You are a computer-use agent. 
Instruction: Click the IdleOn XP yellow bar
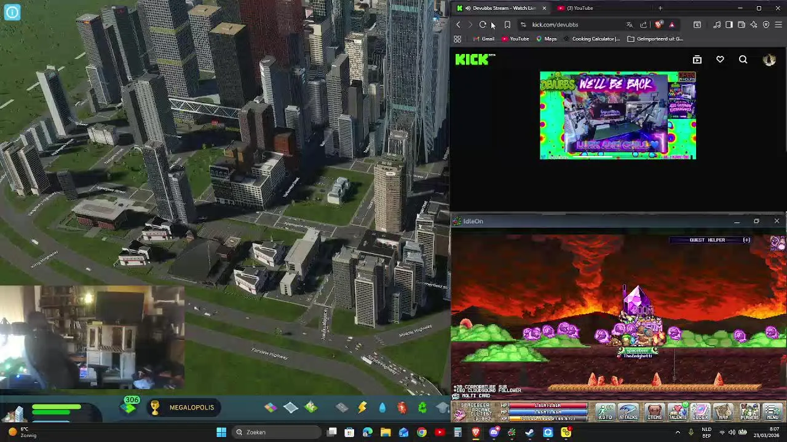pyautogui.click(x=547, y=418)
